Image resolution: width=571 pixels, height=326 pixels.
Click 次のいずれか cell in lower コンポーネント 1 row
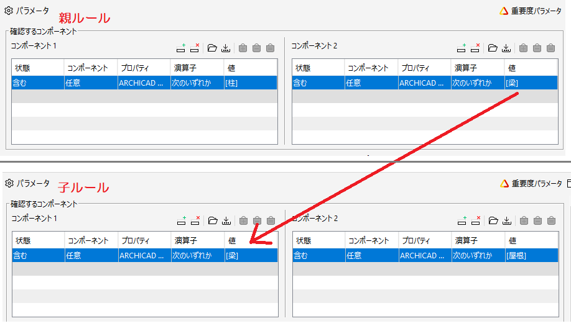[198, 255]
